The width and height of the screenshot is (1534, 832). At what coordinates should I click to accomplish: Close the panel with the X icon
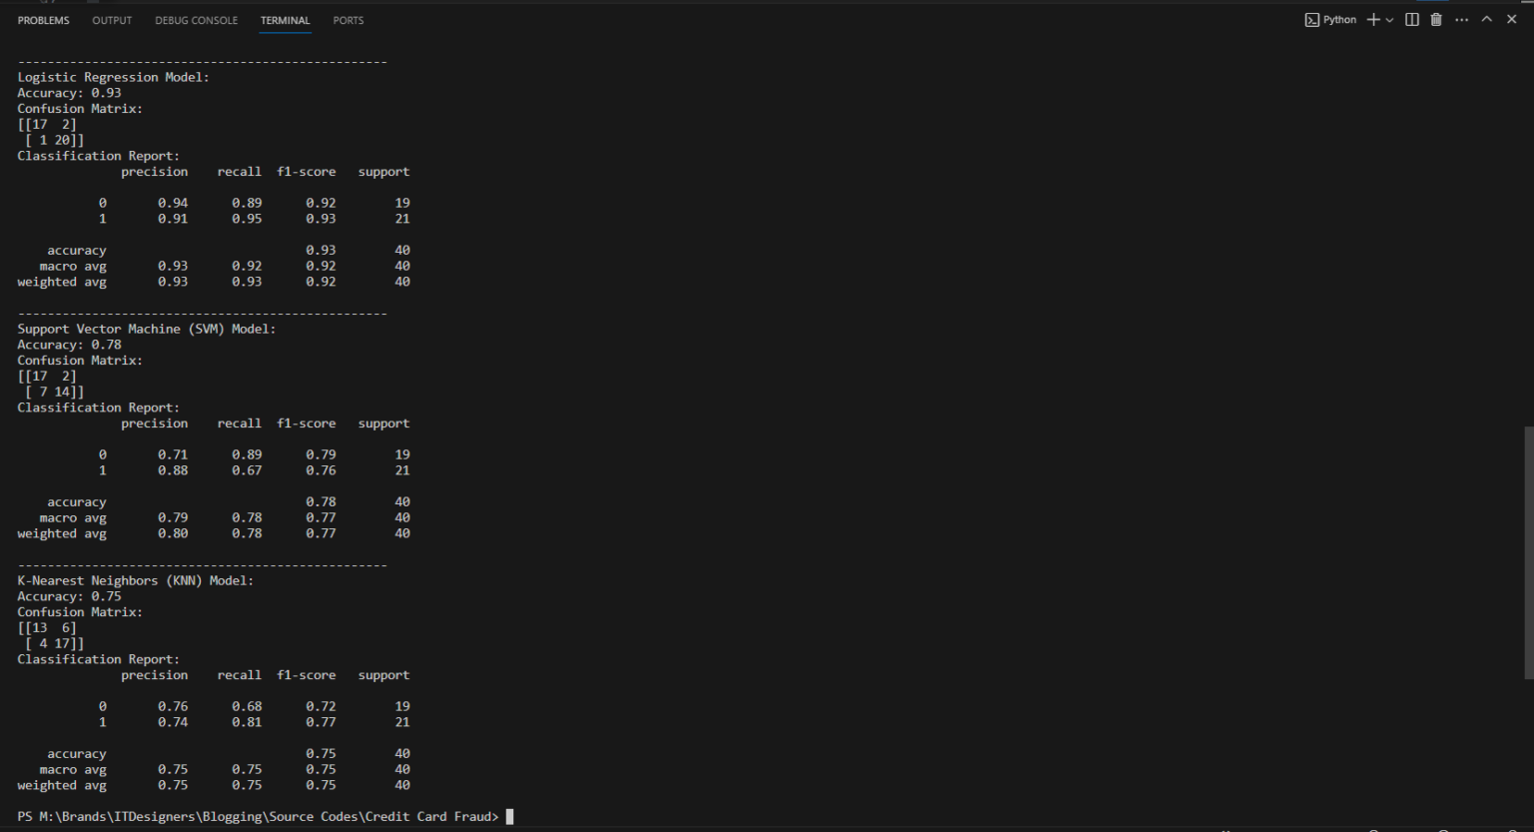[x=1511, y=19]
